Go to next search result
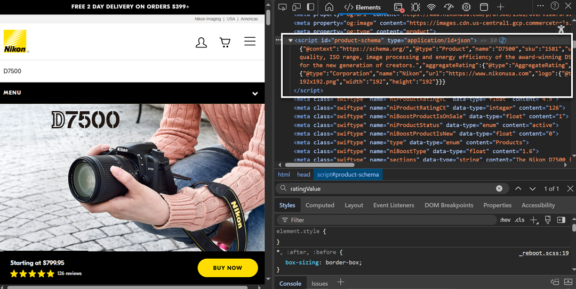576x289 pixels. point(532,188)
